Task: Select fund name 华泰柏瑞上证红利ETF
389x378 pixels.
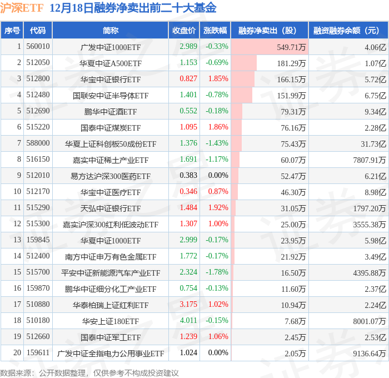Action: pyautogui.click(x=111, y=305)
